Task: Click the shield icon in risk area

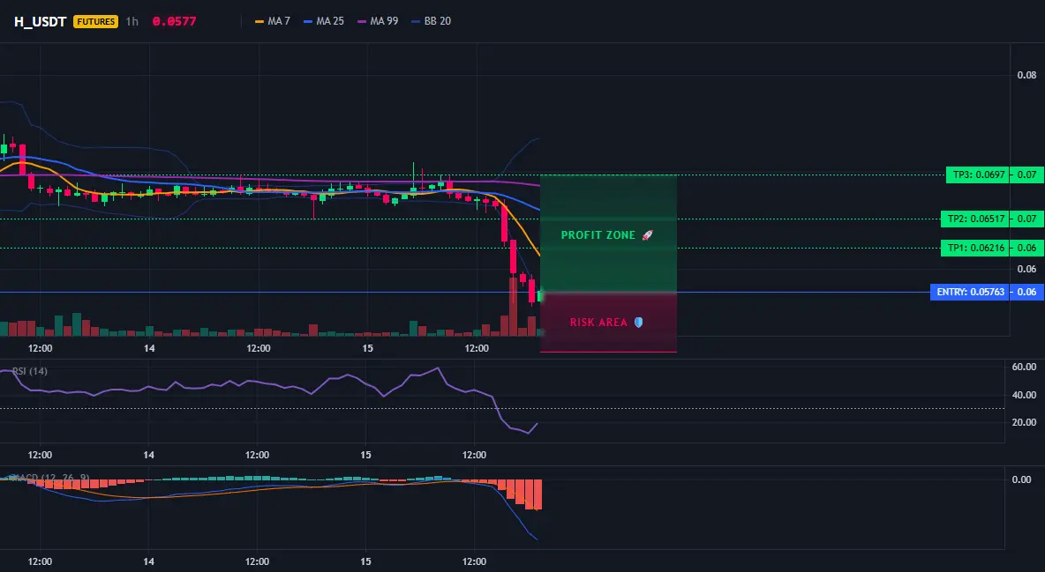Action: [638, 323]
